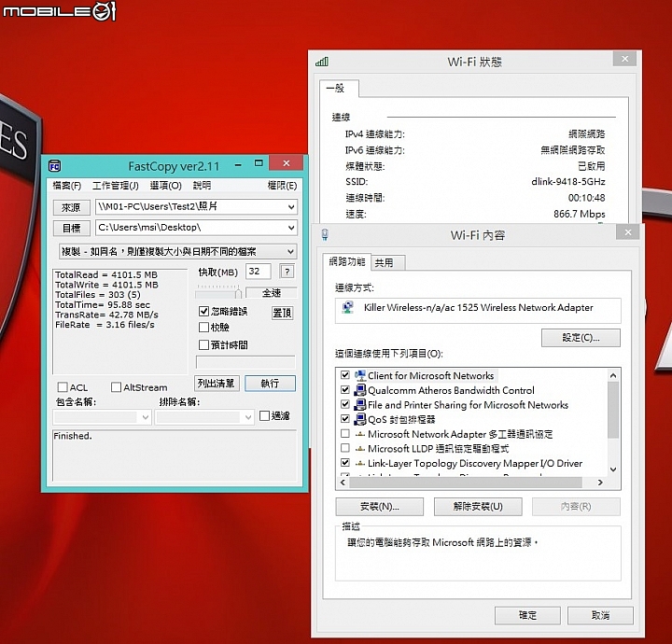Open adapter 設定(C)... configuration
Image resolution: width=672 pixels, height=644 pixels.
click(581, 338)
